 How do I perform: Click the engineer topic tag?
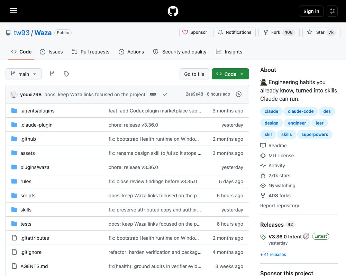click(297, 123)
